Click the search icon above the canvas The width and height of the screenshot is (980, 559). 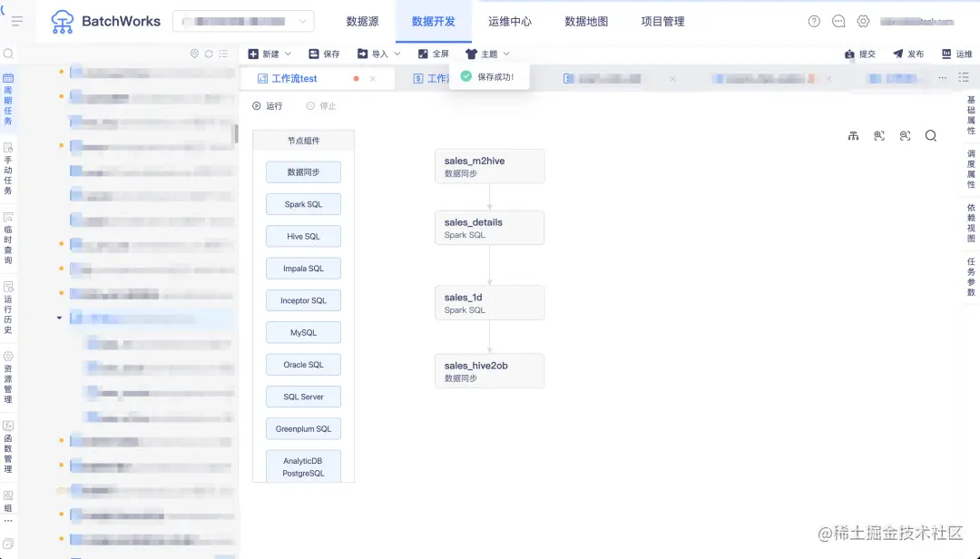(x=930, y=135)
